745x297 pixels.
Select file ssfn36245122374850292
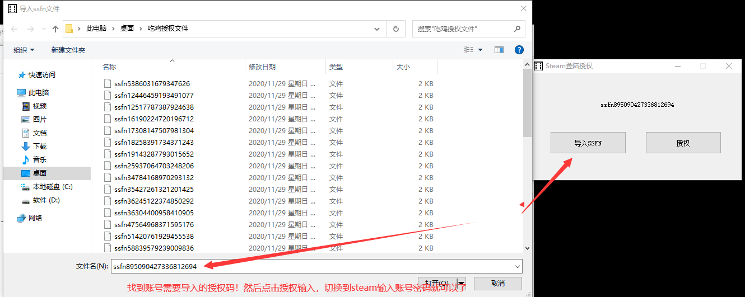(154, 201)
